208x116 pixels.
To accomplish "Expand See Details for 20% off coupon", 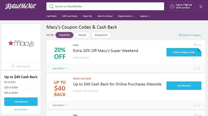I will 60,69.
